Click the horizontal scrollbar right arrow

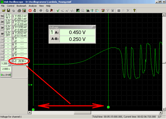pos(161,113)
